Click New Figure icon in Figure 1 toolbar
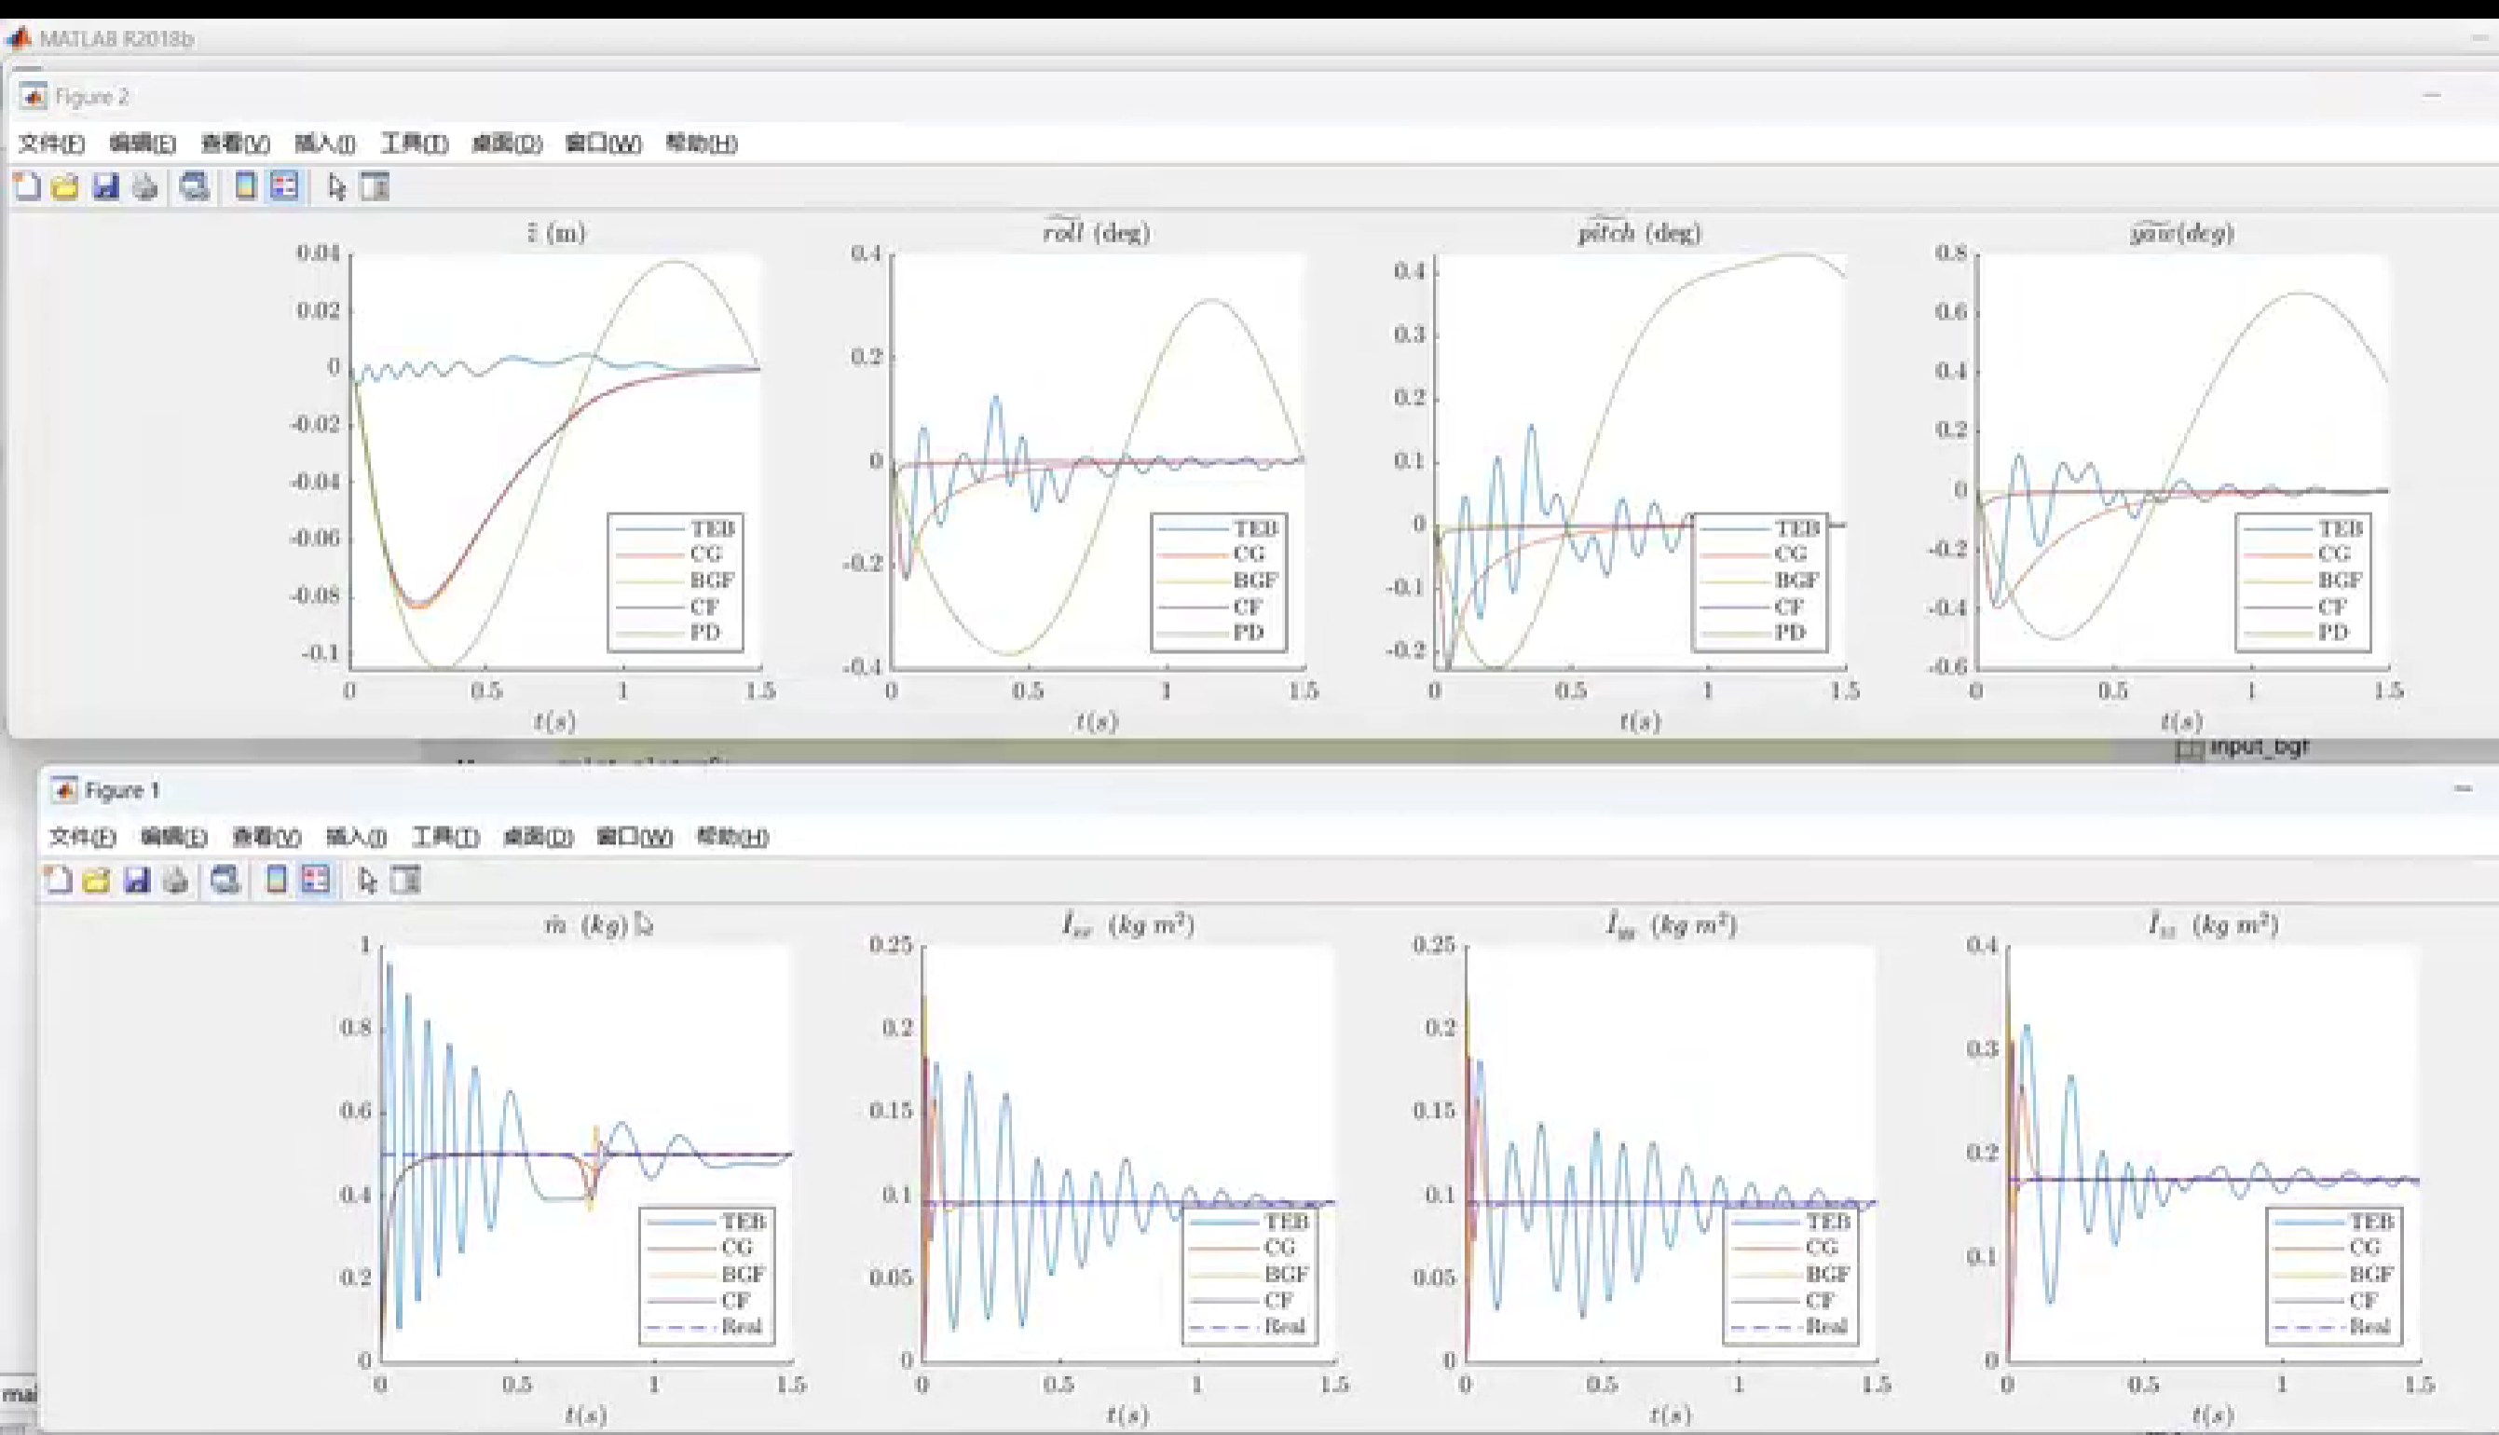Screen dimensions: 2499x1435 (x=58, y=881)
